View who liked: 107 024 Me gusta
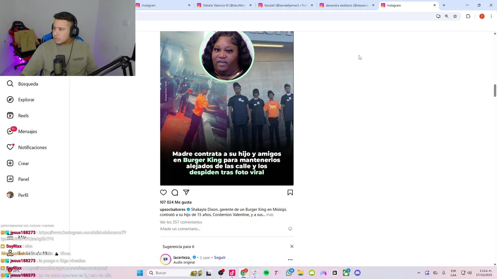Screen dimensions: 497x279 coord(176,202)
